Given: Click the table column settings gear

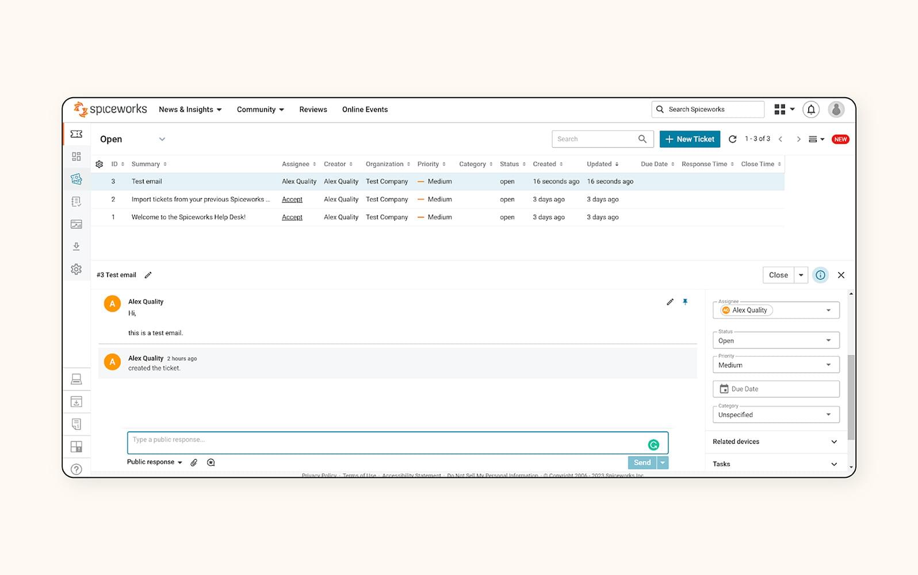Looking at the screenshot, I should point(99,164).
